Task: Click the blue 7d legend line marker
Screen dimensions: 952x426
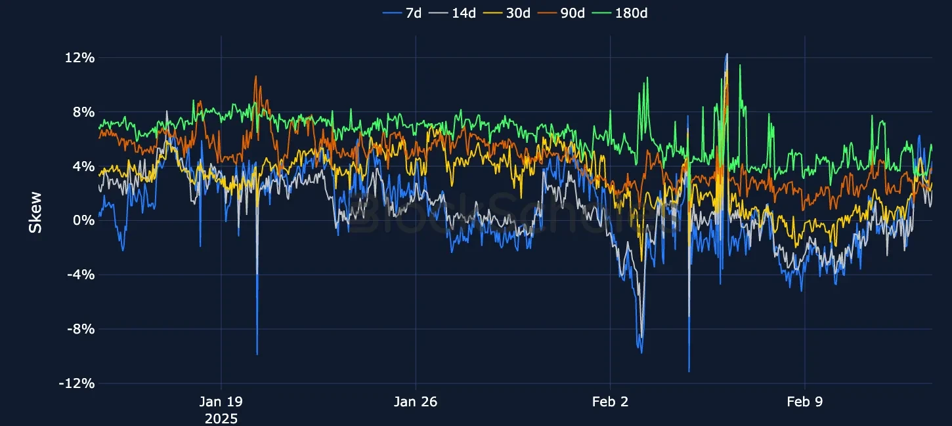Action: point(392,12)
